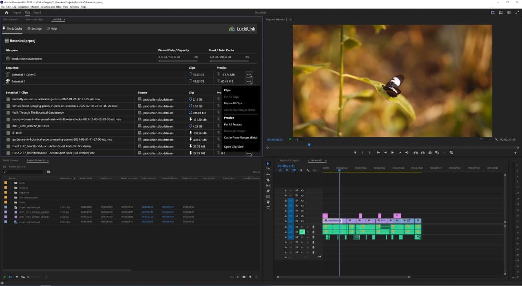
Task: Open zoom level dropdown showing Fit
Action: (301, 139)
